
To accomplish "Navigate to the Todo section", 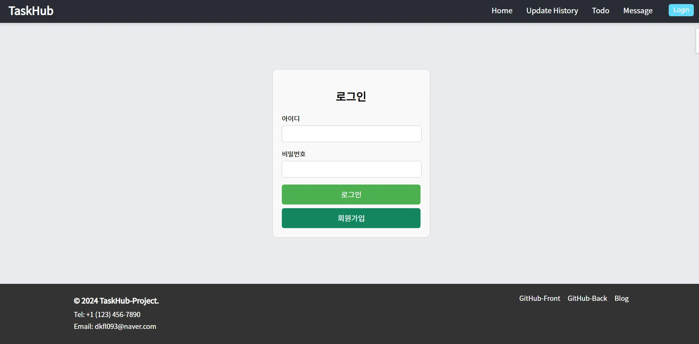I will 600,10.
